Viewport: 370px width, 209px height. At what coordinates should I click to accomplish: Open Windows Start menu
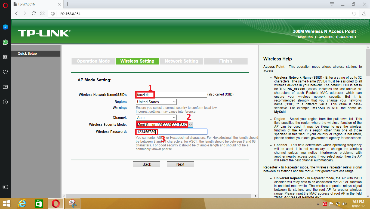7,204
